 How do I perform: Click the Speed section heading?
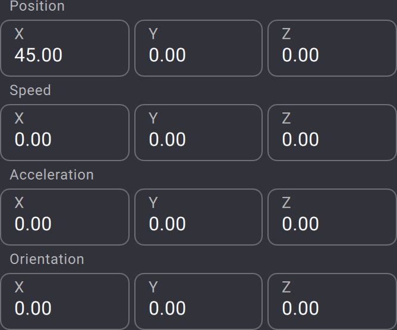pyautogui.click(x=30, y=90)
